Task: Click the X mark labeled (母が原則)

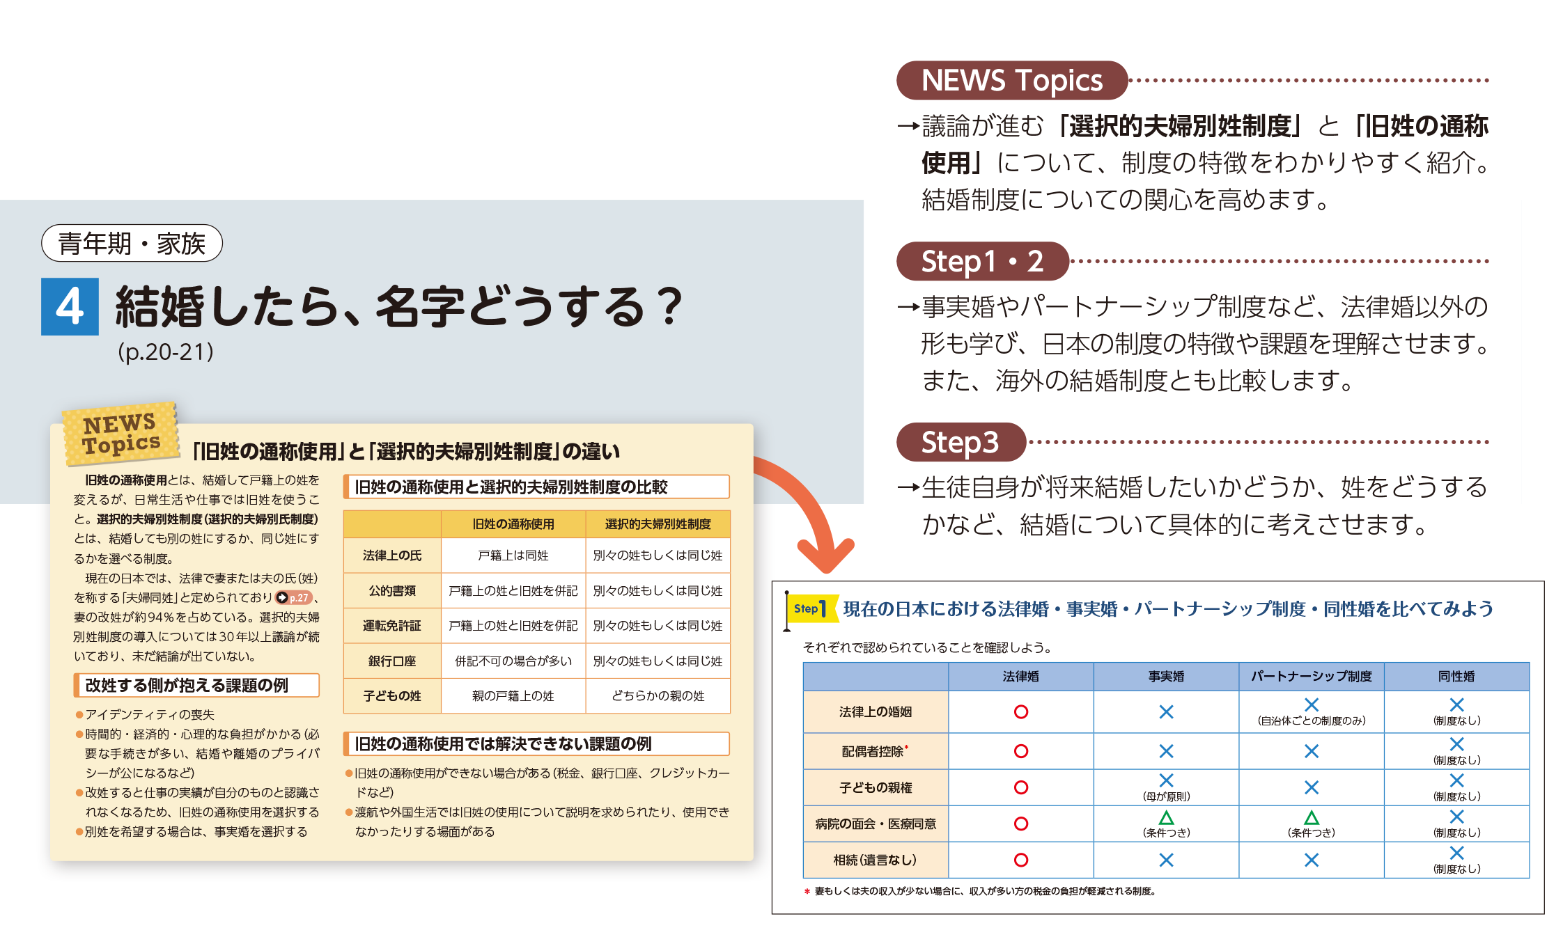Action: (1166, 780)
